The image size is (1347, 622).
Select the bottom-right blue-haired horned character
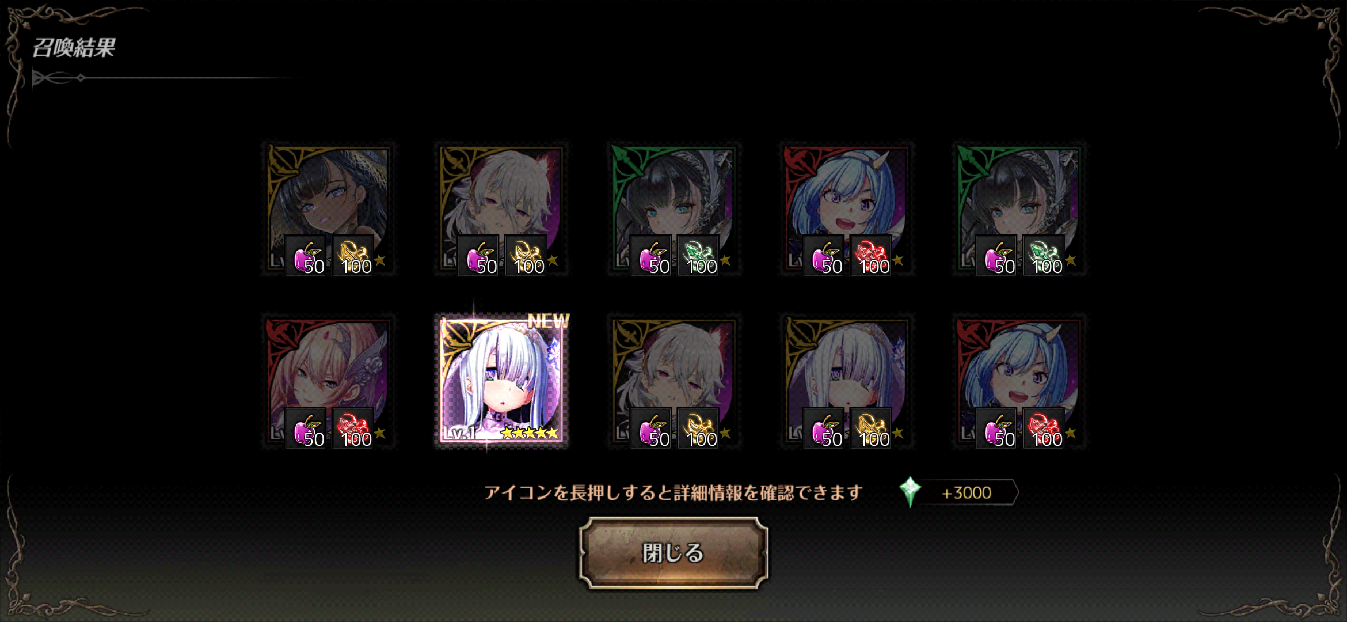click(x=1019, y=380)
